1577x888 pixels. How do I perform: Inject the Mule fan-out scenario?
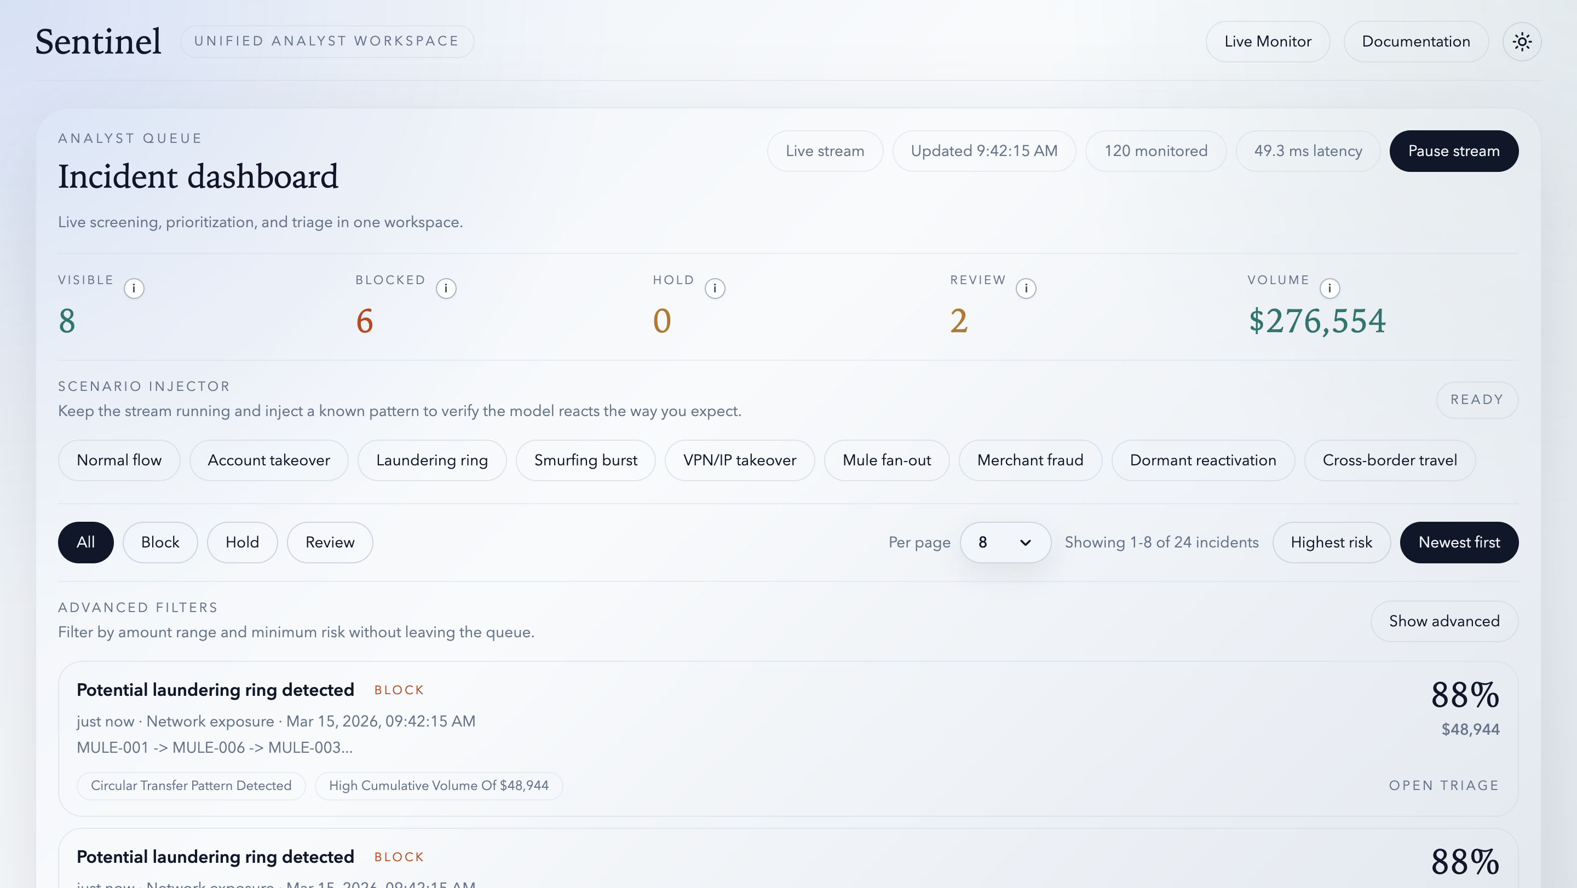(886, 460)
